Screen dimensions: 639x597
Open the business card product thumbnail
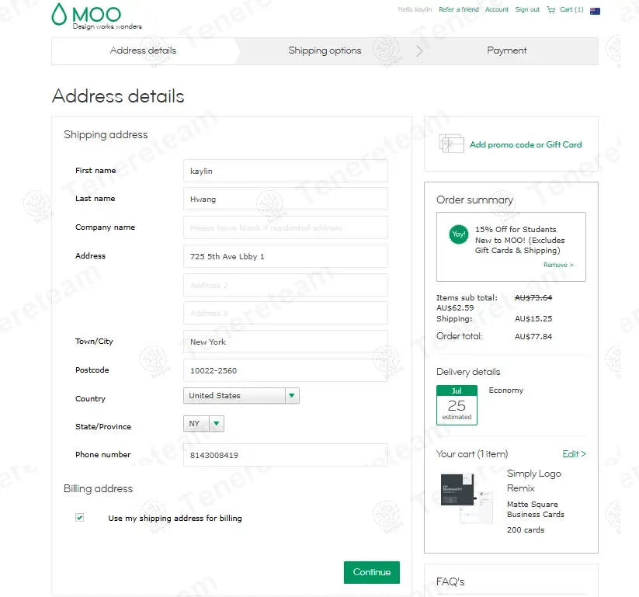pos(466,498)
